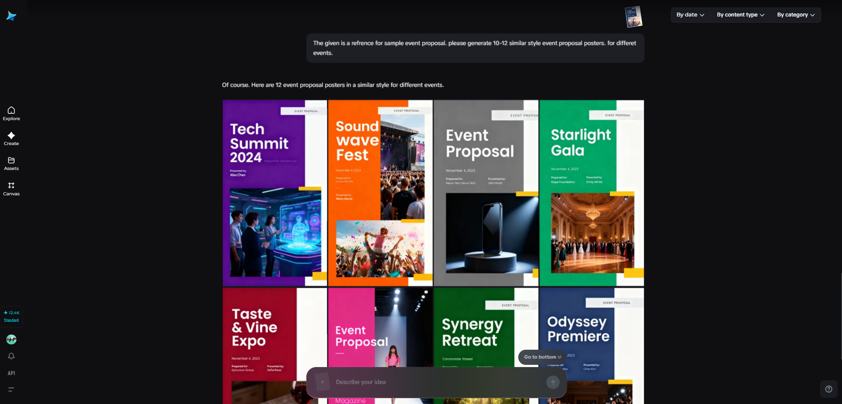Go to Assets in the sidebar
The width and height of the screenshot is (842, 404).
click(11, 163)
